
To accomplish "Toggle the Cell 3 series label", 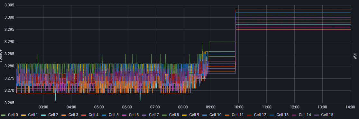I will point(73,115).
